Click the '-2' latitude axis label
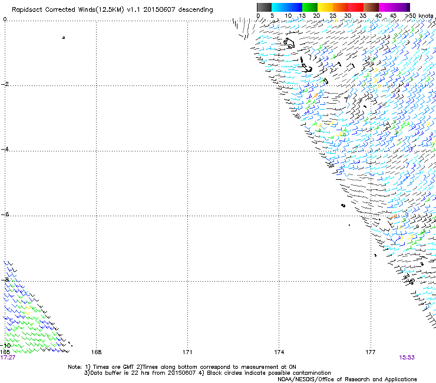The width and height of the screenshot is (436, 383). point(5,84)
